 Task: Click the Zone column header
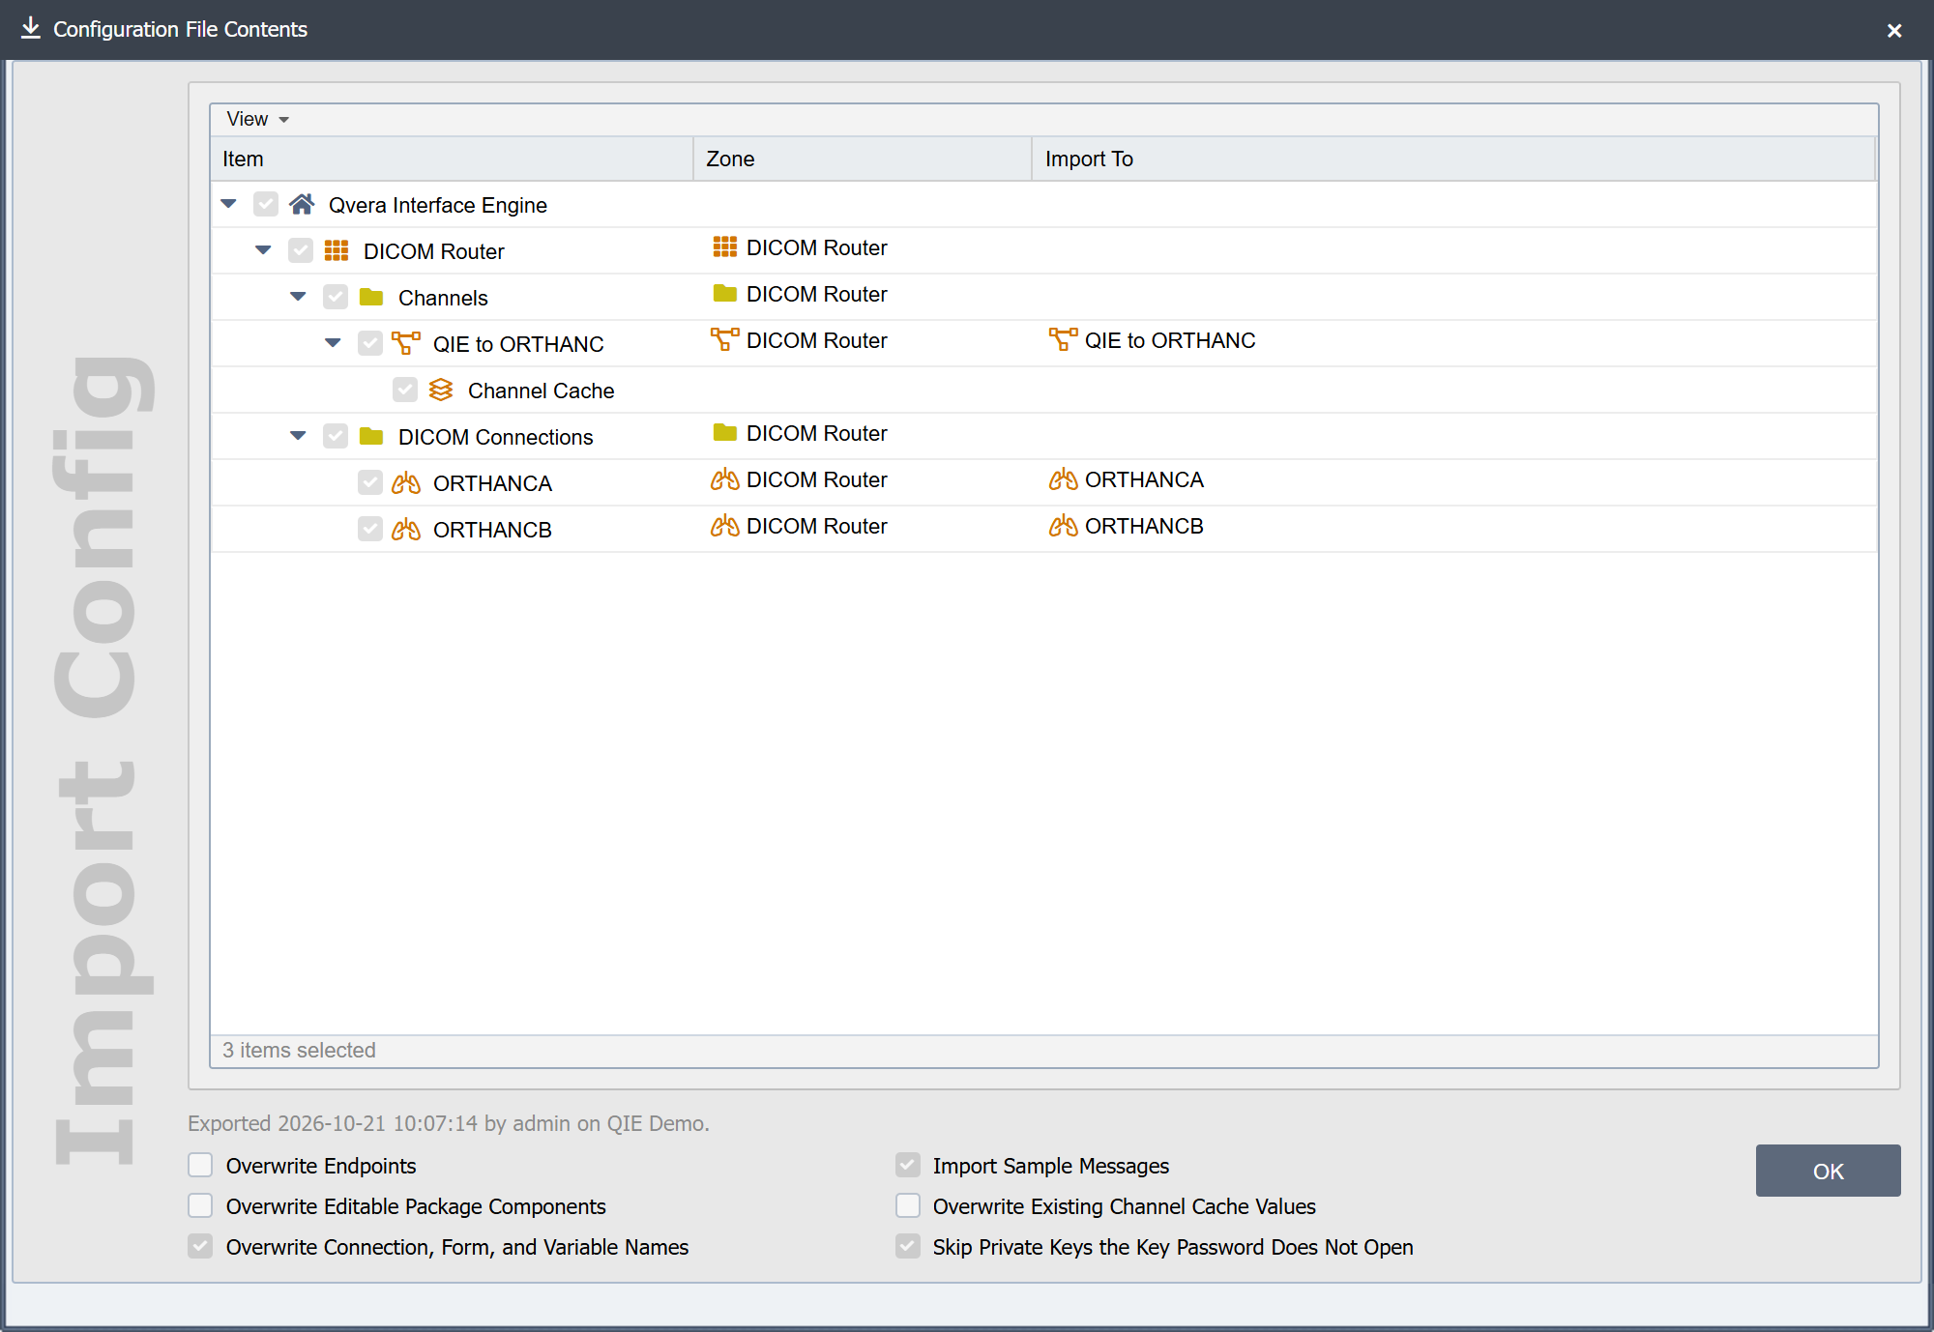pyautogui.click(x=863, y=159)
